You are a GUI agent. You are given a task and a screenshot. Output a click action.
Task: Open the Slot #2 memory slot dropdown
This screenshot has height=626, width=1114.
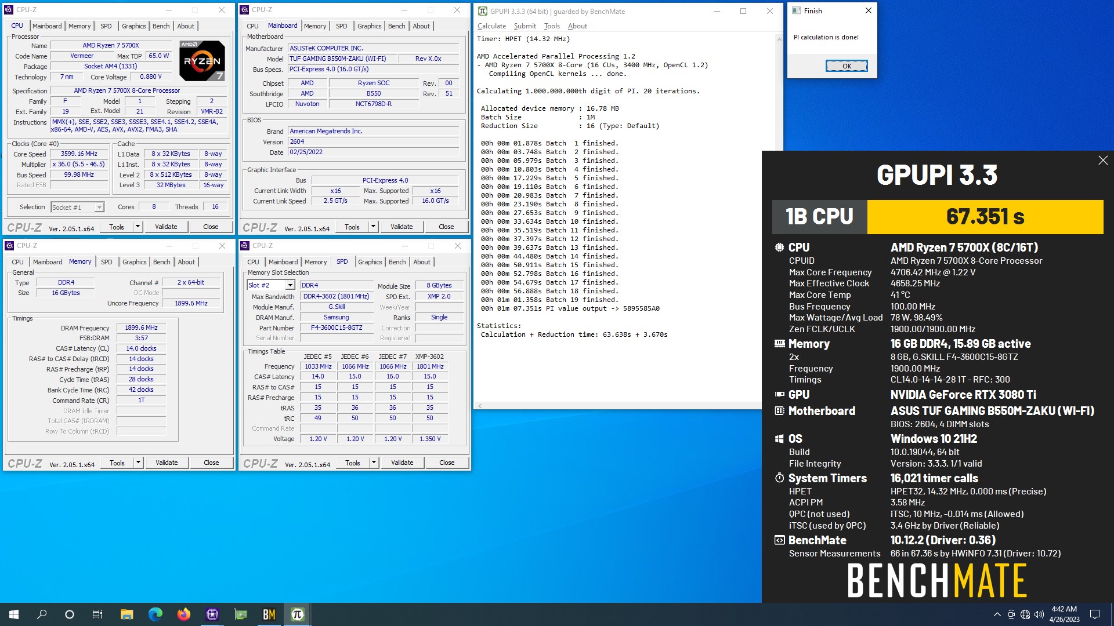click(290, 285)
